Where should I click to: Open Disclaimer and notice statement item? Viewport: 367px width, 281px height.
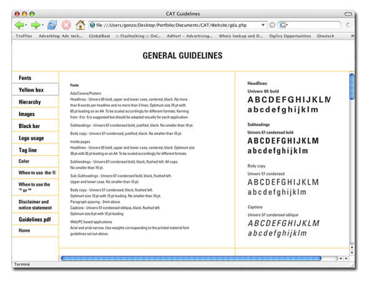tap(35, 204)
